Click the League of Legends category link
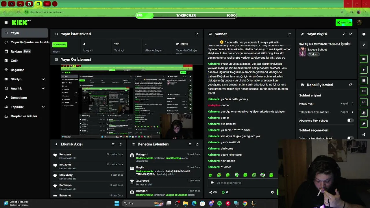 pyautogui.click(x=176, y=195)
